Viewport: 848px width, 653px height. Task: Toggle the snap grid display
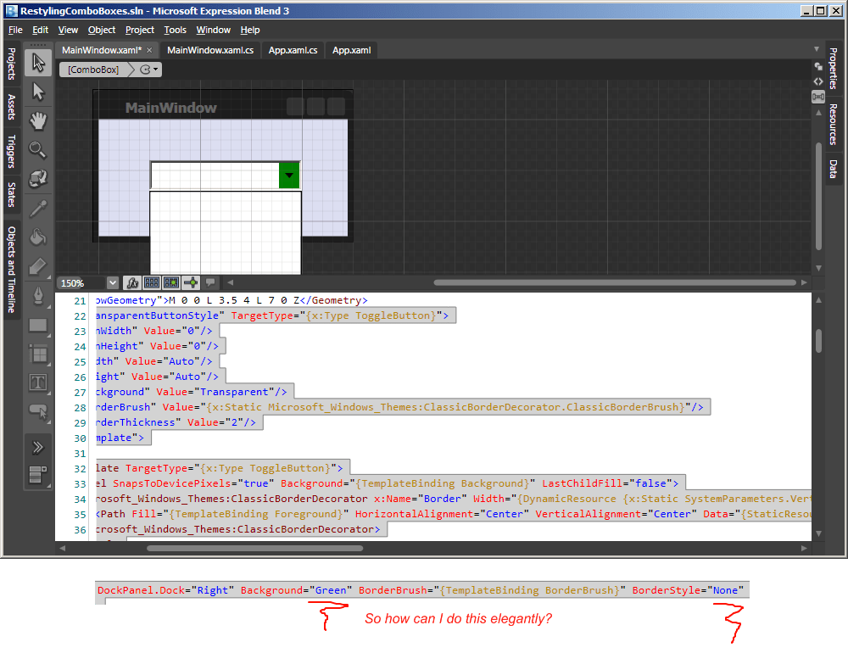point(152,282)
